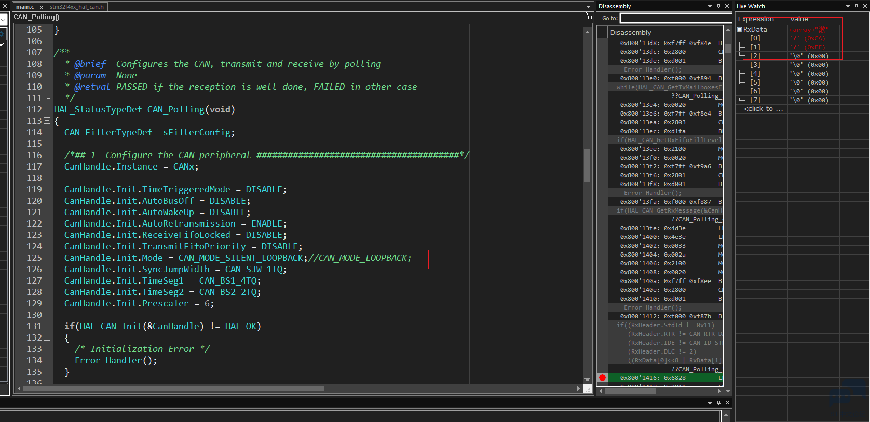Click the editor vertical scrollbar thumb
This screenshot has width=870, height=422.
click(x=588, y=165)
